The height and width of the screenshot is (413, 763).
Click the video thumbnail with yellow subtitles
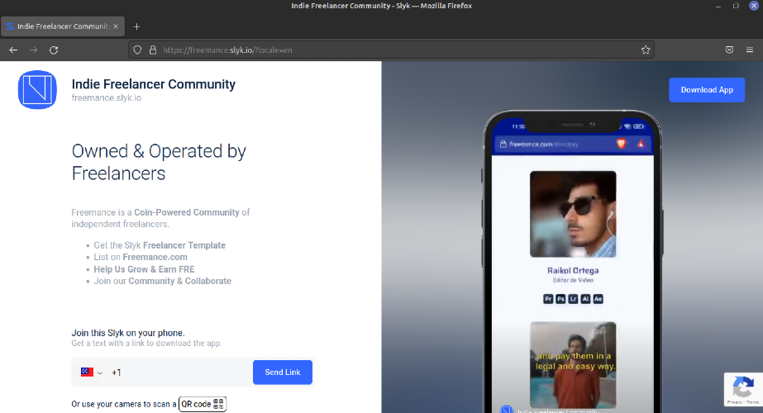click(x=573, y=365)
